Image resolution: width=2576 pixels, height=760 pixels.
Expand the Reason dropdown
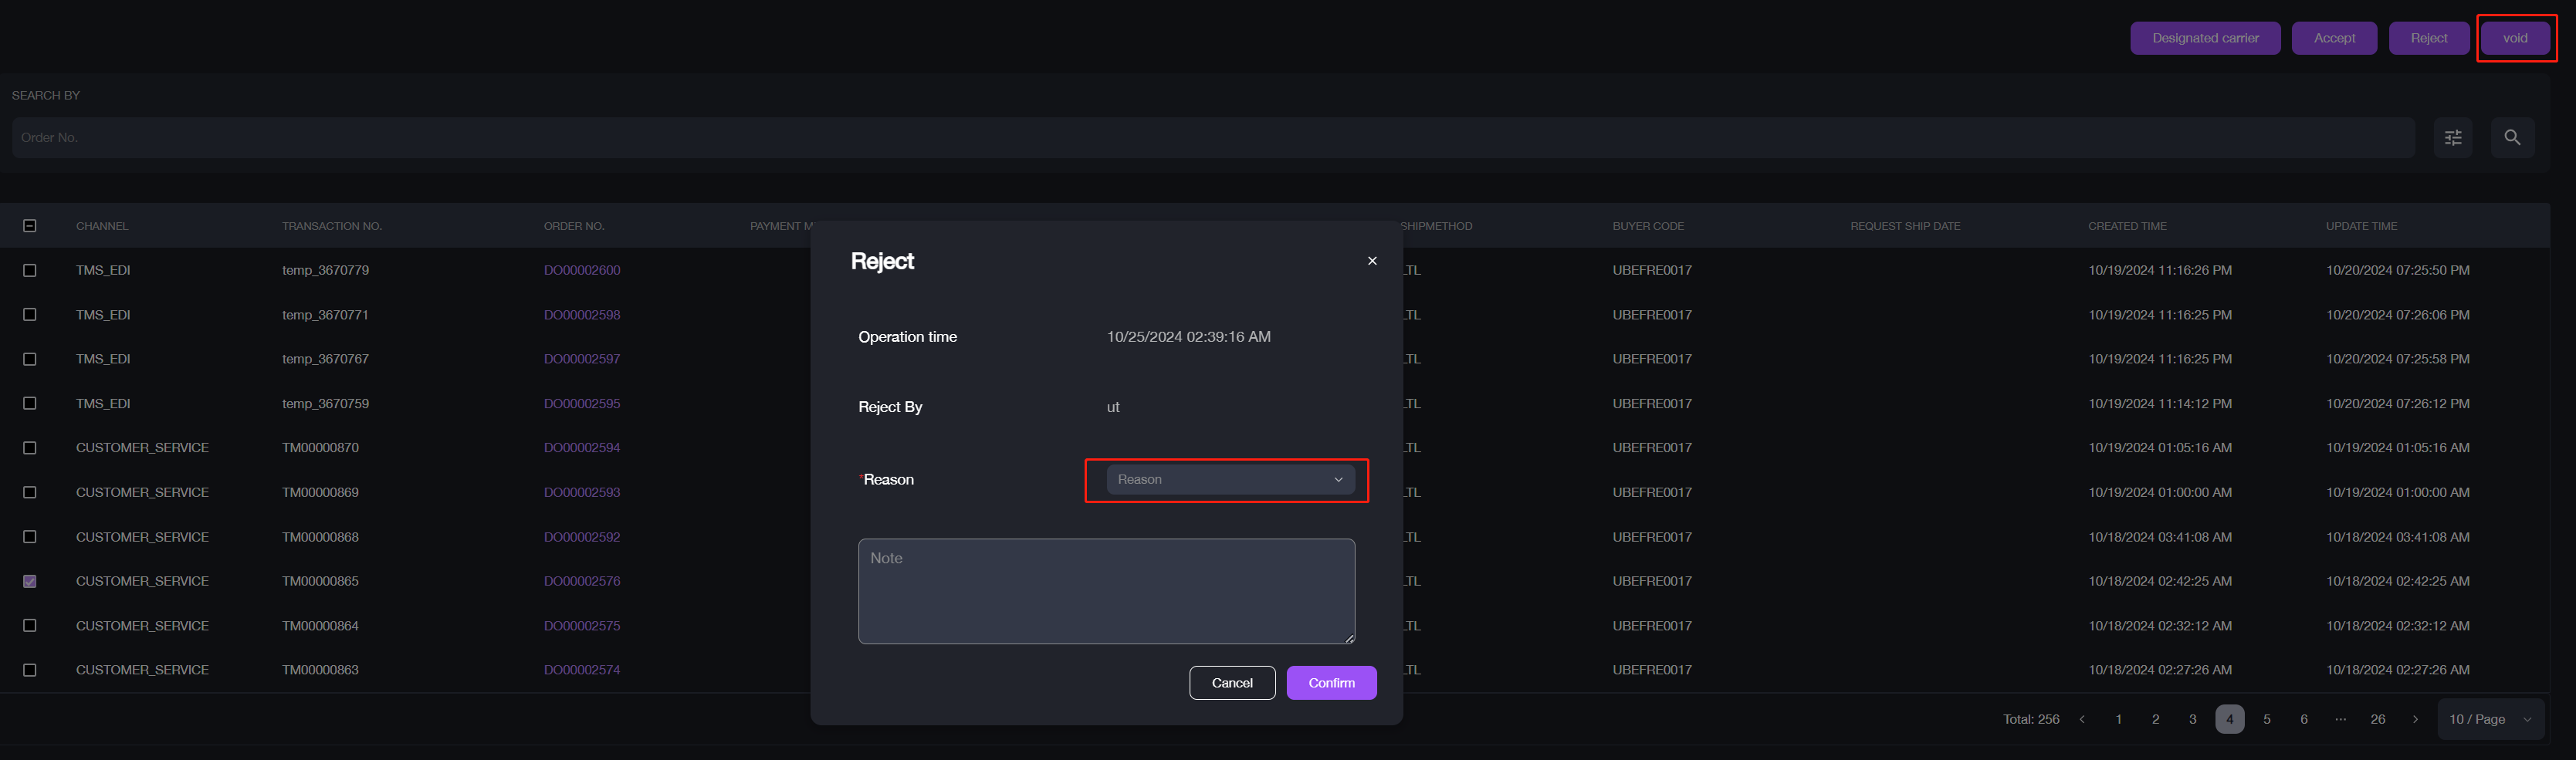point(1230,480)
